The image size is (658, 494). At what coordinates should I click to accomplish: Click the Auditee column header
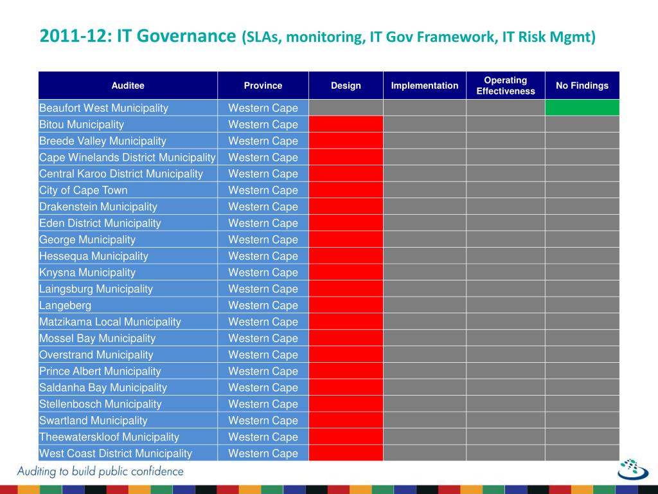[x=128, y=86]
